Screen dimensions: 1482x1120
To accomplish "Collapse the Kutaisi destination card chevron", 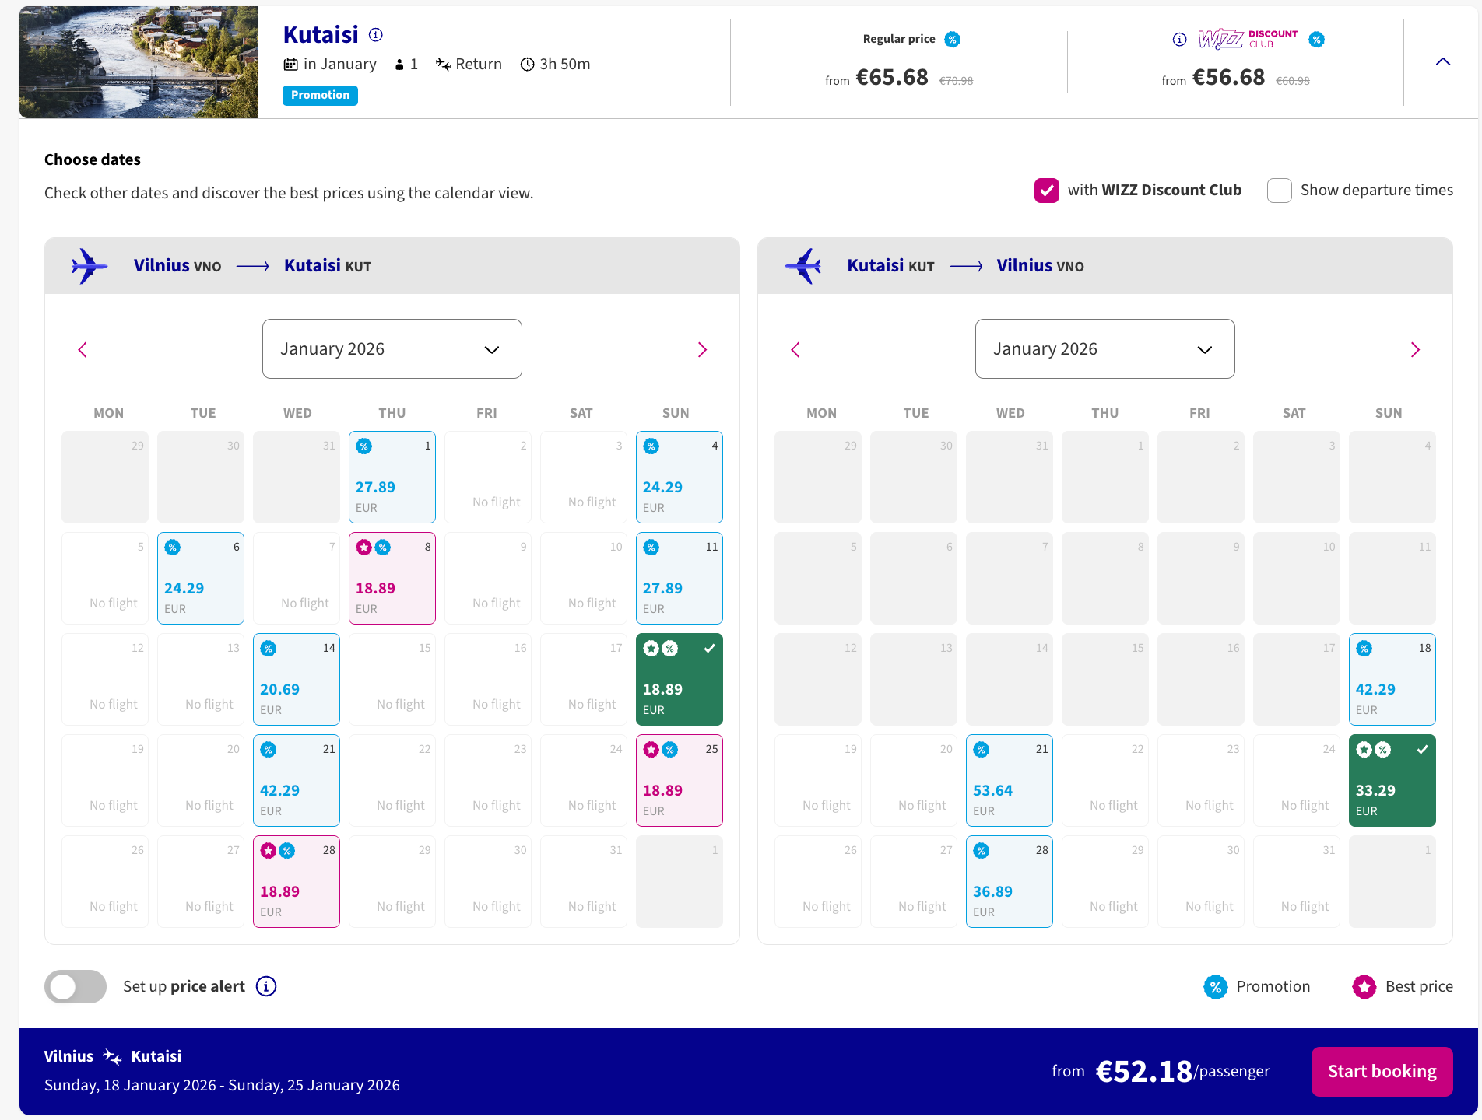I will point(1442,62).
